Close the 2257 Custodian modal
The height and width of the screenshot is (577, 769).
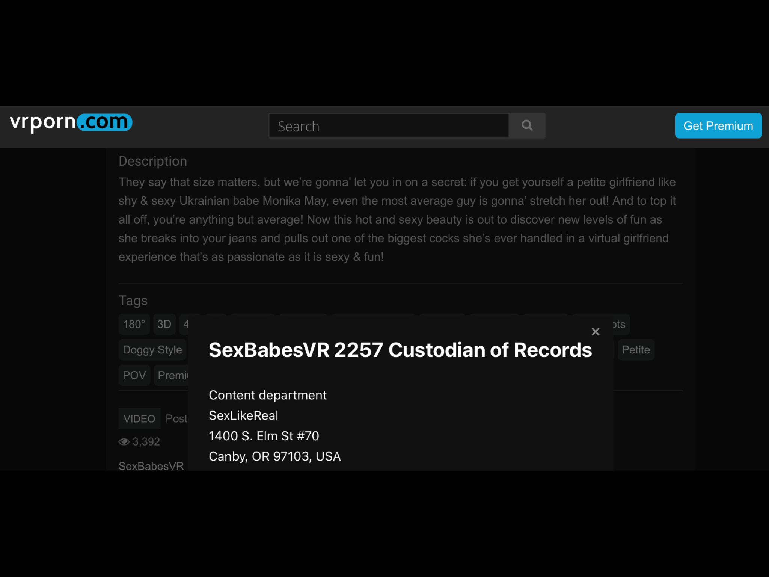(x=596, y=332)
